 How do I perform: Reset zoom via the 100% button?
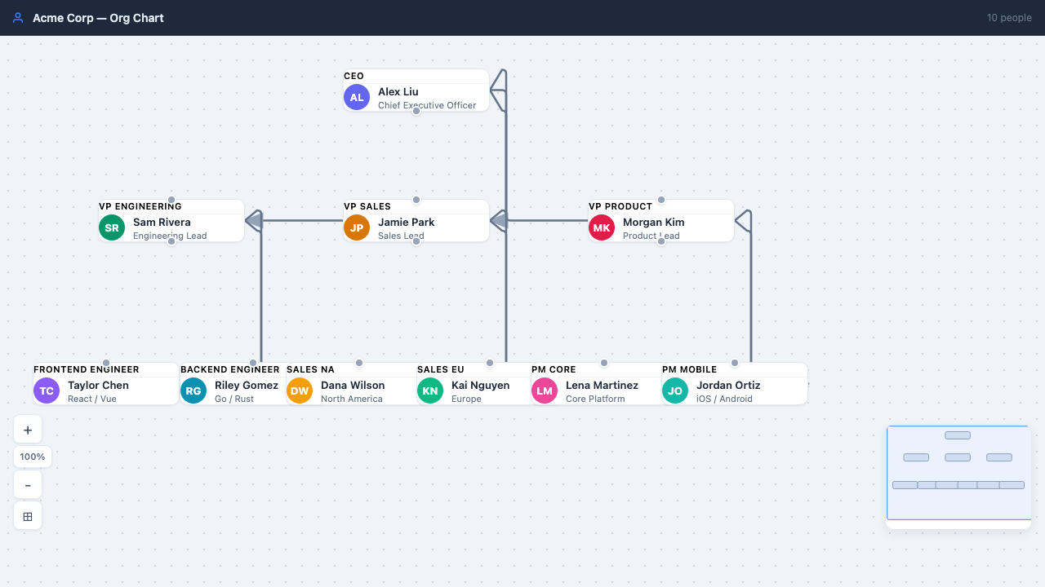click(32, 457)
